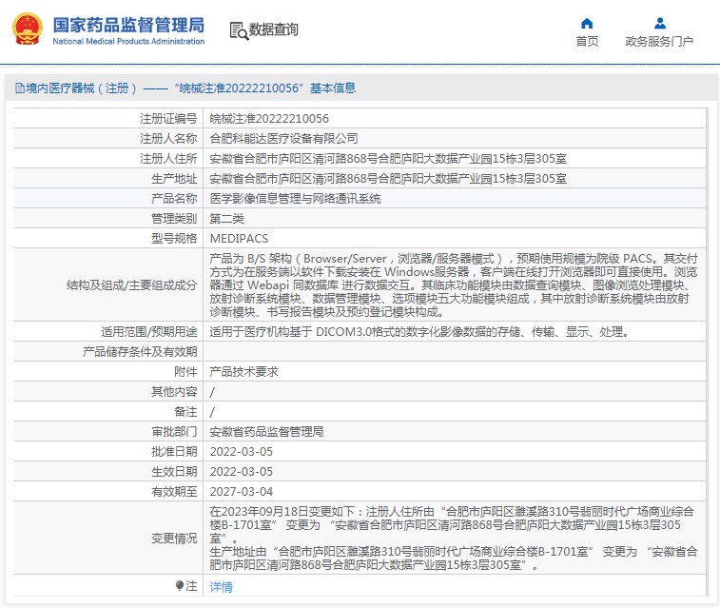The height and width of the screenshot is (608, 720).
Task: Click the 首页 home icon
Action: pyautogui.click(x=587, y=23)
